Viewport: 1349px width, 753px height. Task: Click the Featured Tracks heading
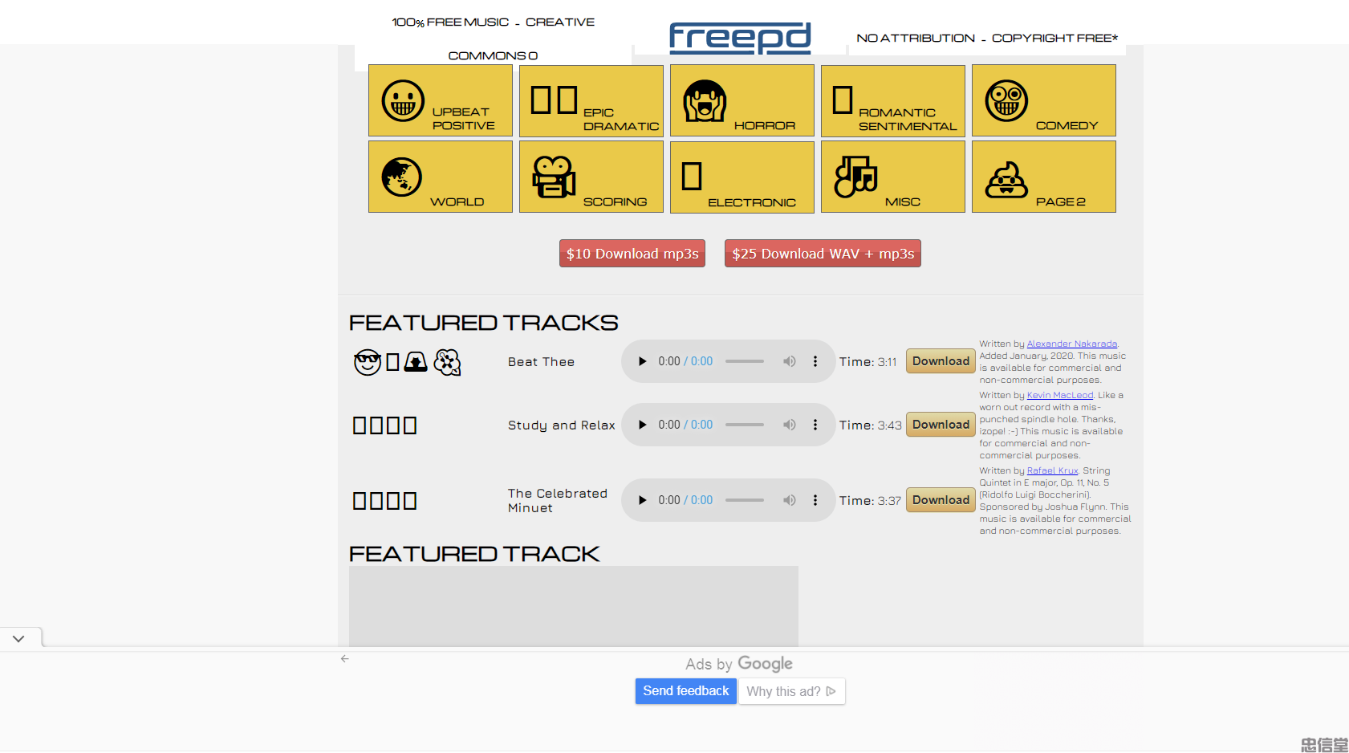483,323
